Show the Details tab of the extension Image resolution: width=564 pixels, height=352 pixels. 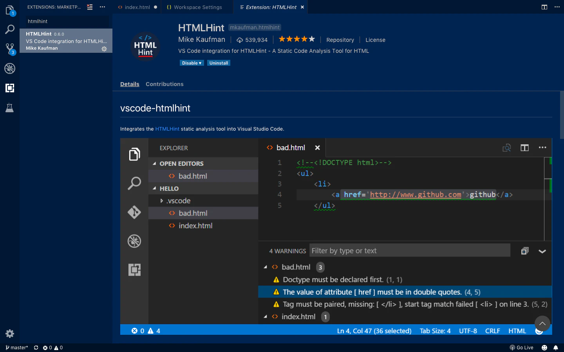coord(130,84)
